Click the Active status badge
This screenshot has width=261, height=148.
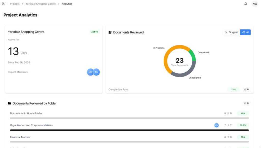click(x=95, y=32)
